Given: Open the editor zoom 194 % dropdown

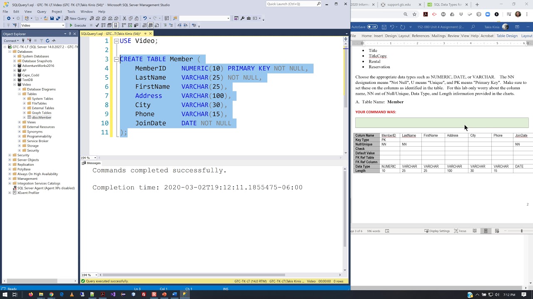Looking at the screenshot, I should (95, 158).
